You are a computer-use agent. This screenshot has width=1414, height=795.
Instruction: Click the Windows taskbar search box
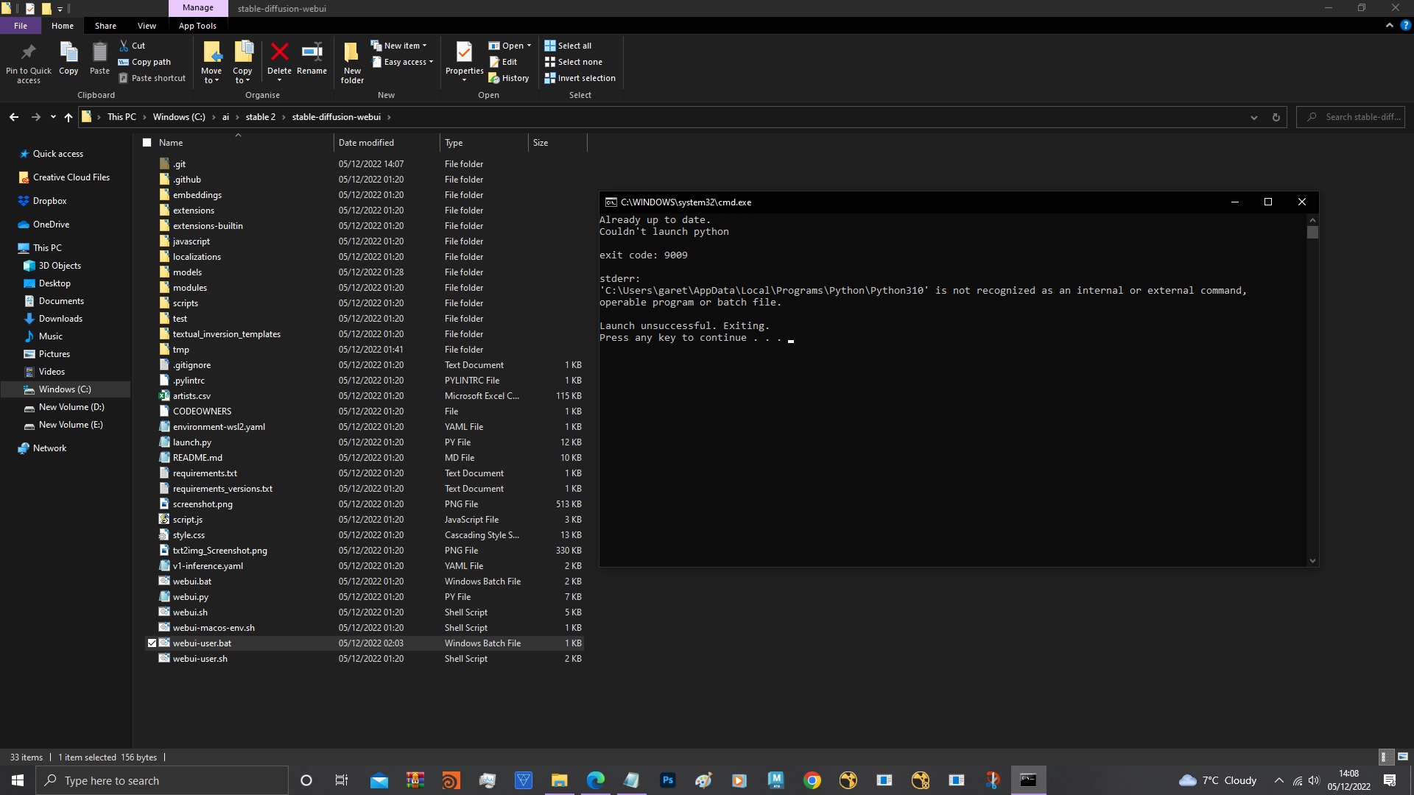[162, 780]
